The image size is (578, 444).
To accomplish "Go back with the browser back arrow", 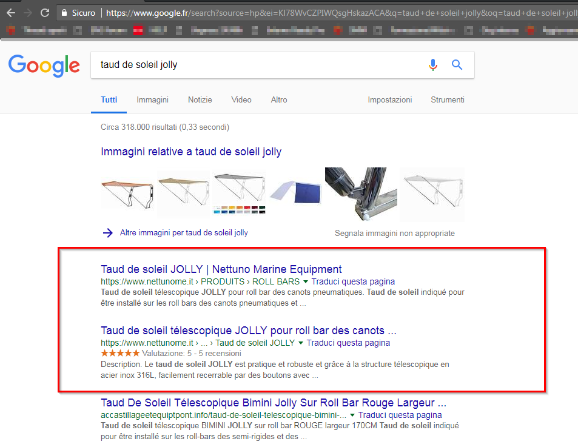I will point(11,13).
